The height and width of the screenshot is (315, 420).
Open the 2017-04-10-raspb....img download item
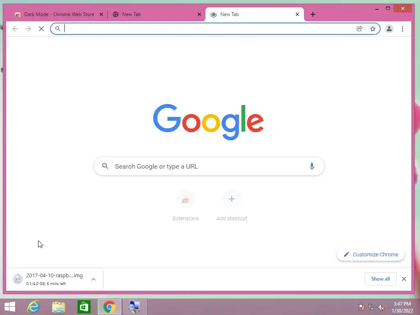55,279
